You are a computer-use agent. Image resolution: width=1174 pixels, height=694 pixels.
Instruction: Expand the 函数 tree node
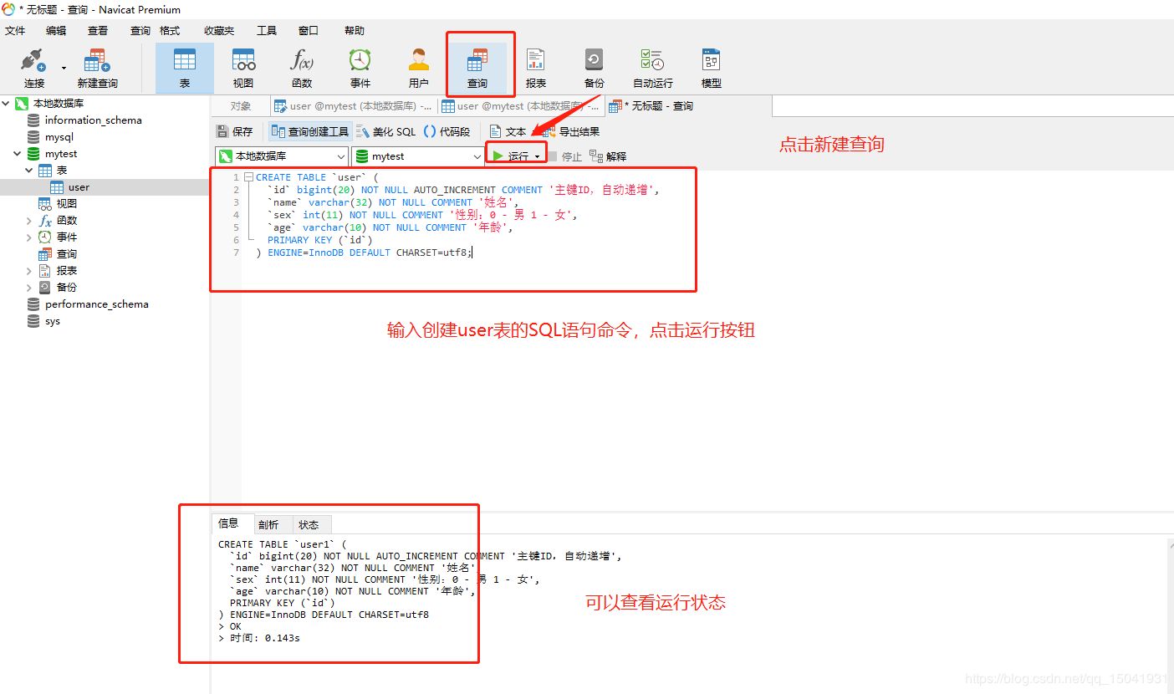(29, 221)
